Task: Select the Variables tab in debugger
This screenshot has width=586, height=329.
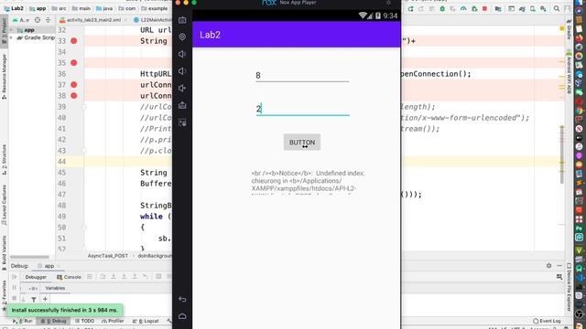Action: pos(55,288)
